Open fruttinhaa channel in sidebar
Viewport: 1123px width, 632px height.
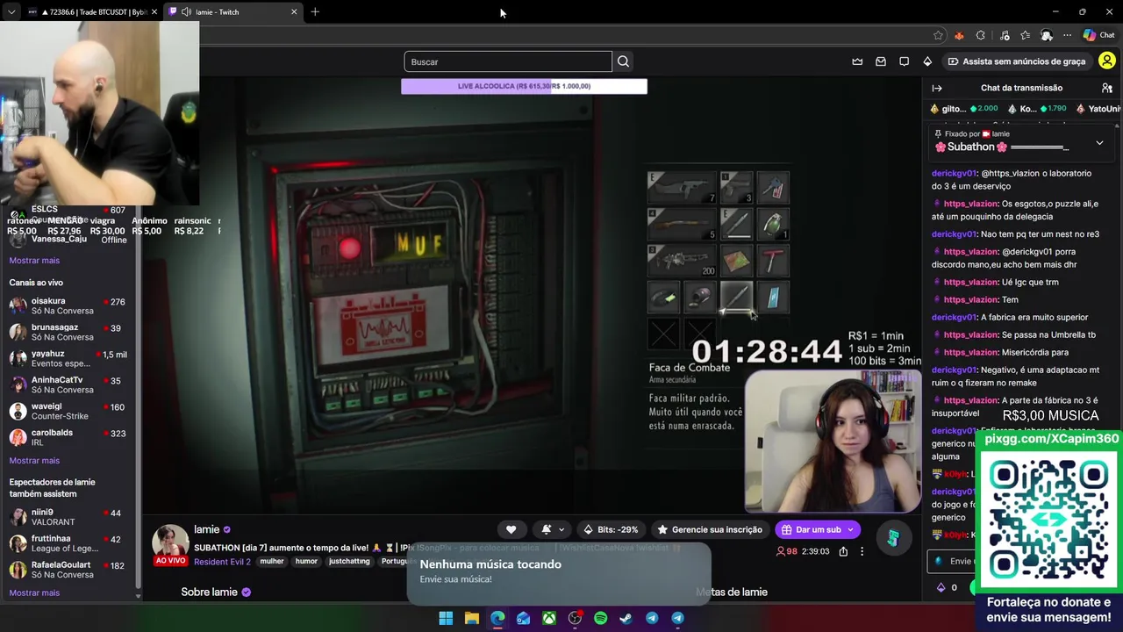(x=68, y=544)
